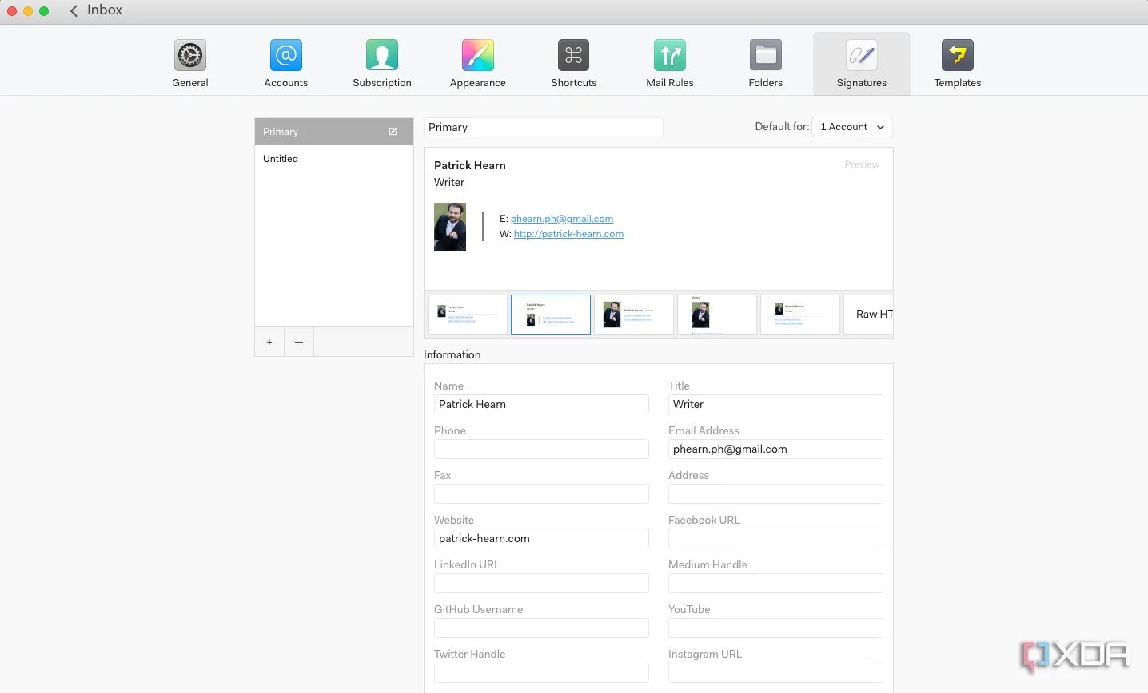Click the empty Medium Handle field

[775, 584]
